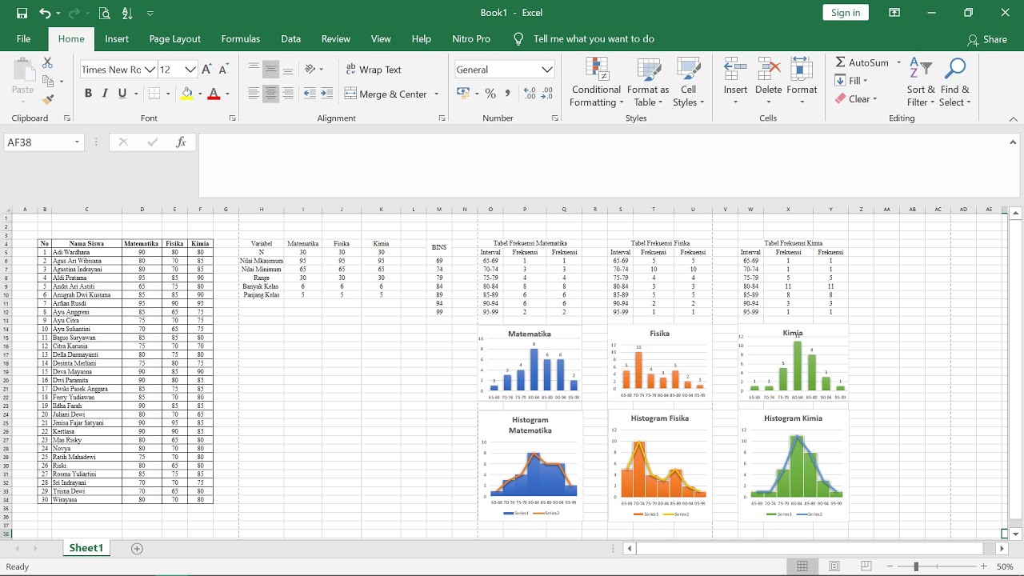Screen dimensions: 1024x576
Task: Add a new sheet with the plus button
Action: pos(137,549)
